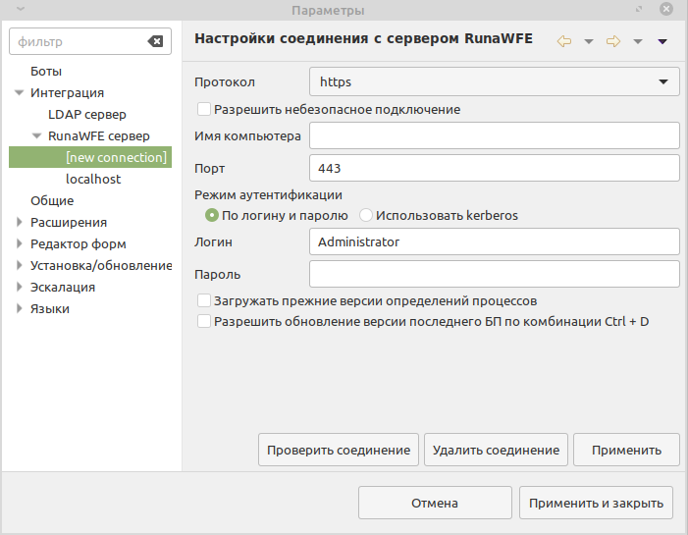Click the Применить button
Viewport: 688px width, 535px height.
[x=626, y=450]
